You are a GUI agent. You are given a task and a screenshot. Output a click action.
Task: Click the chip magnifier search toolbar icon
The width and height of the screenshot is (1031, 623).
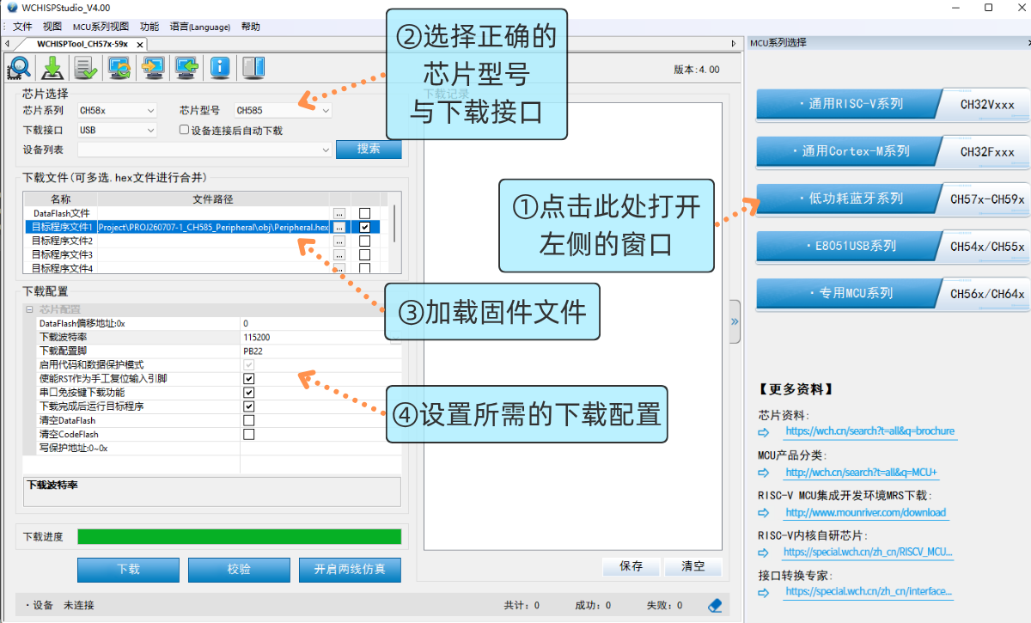pyautogui.click(x=20, y=67)
